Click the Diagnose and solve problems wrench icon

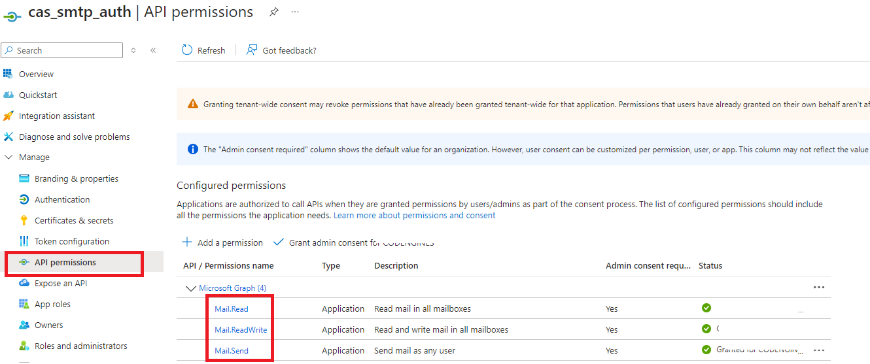[x=8, y=137]
